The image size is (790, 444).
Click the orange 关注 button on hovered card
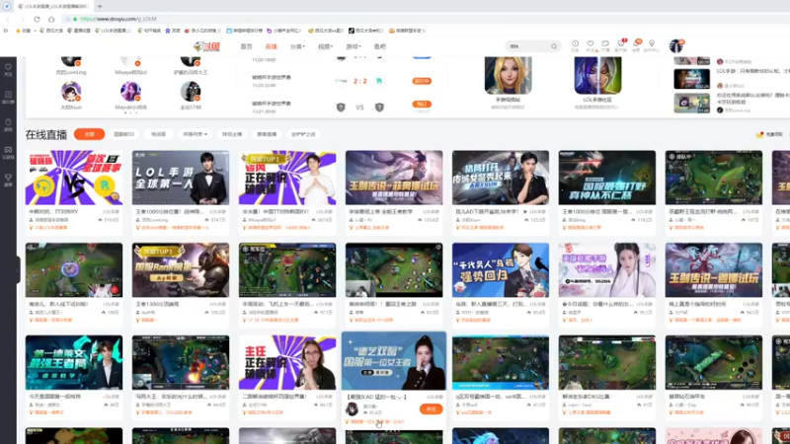pos(431,409)
